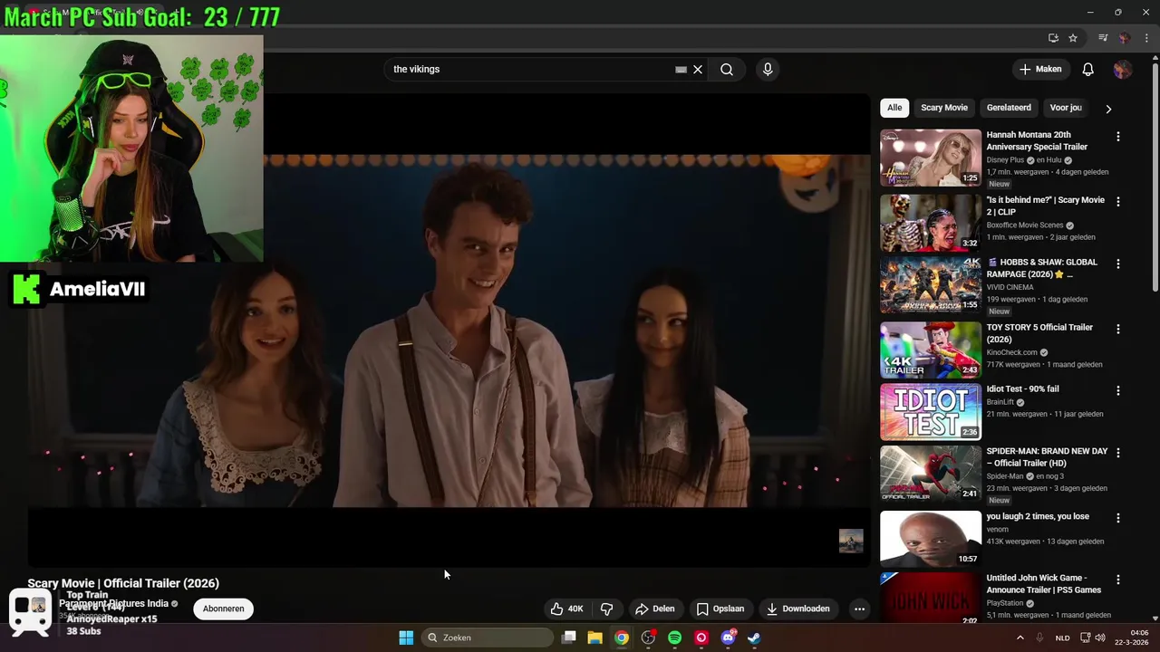Open the Windows Start menu
Image resolution: width=1160 pixels, height=652 pixels.
(406, 638)
